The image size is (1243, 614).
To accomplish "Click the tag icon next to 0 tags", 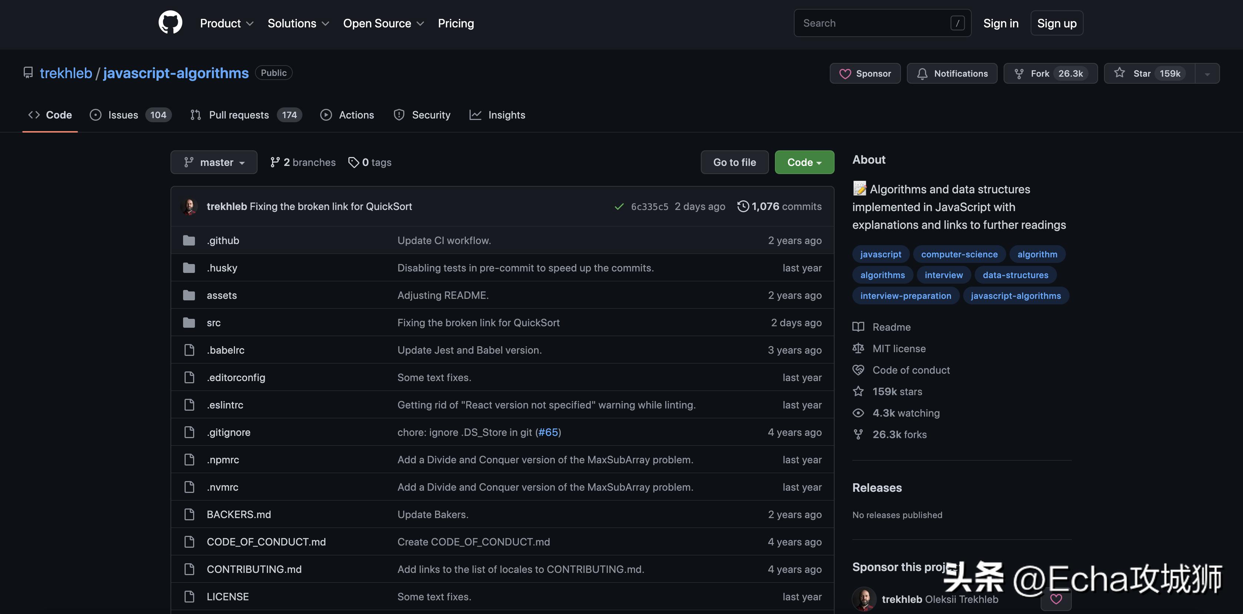I will click(x=354, y=163).
